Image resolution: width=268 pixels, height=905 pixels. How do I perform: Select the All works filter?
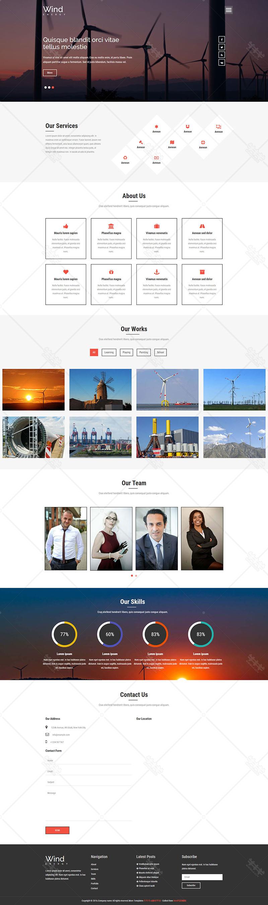click(x=94, y=352)
